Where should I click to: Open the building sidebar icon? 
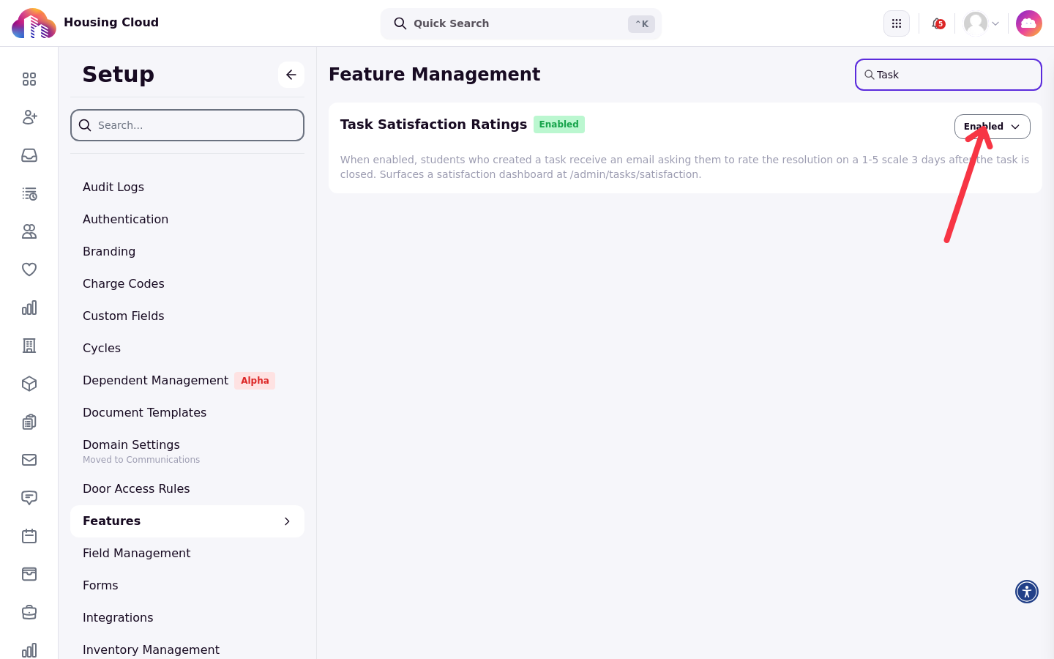(x=29, y=346)
